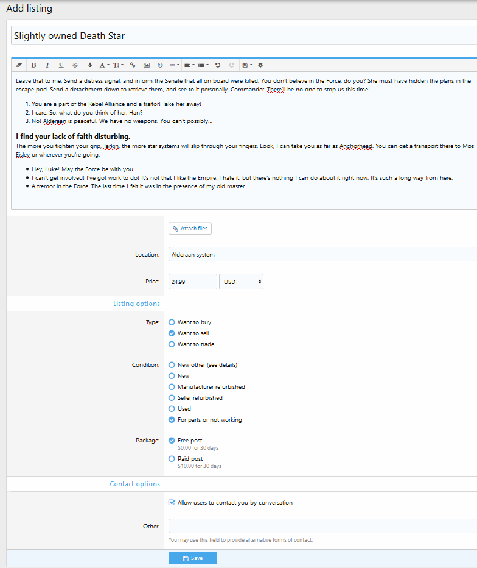This screenshot has width=477, height=568.
Task: Open the smilies emoji picker
Action: click(x=160, y=65)
